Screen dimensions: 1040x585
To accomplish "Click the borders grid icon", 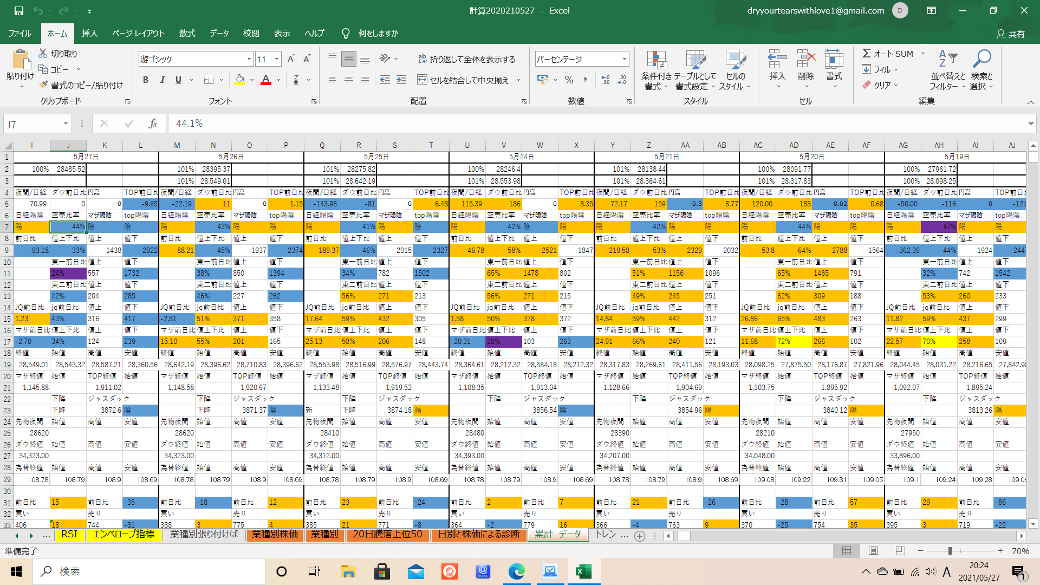I will [209, 80].
